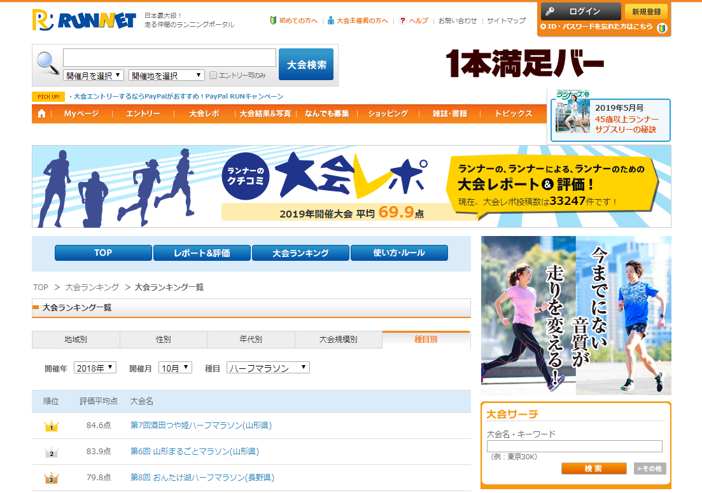The height and width of the screenshot is (493, 702).
Task: Open 第7回酒田つや姫ハーフマラソン link
Action: pos(200,426)
